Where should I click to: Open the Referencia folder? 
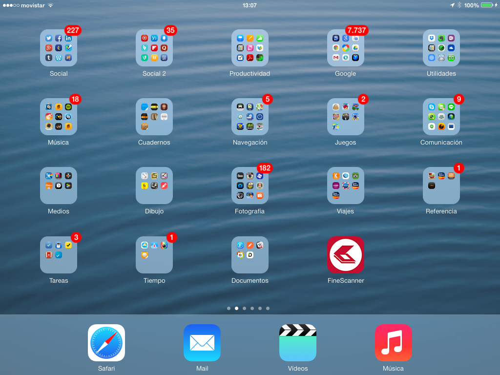(441, 186)
